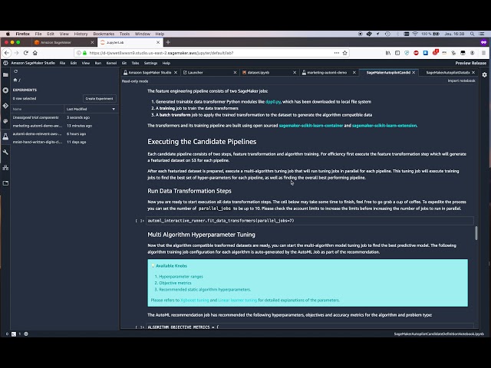The image size is (491, 368).
Task: Click the notebook vertical scrollbar thumb
Action: (476, 233)
